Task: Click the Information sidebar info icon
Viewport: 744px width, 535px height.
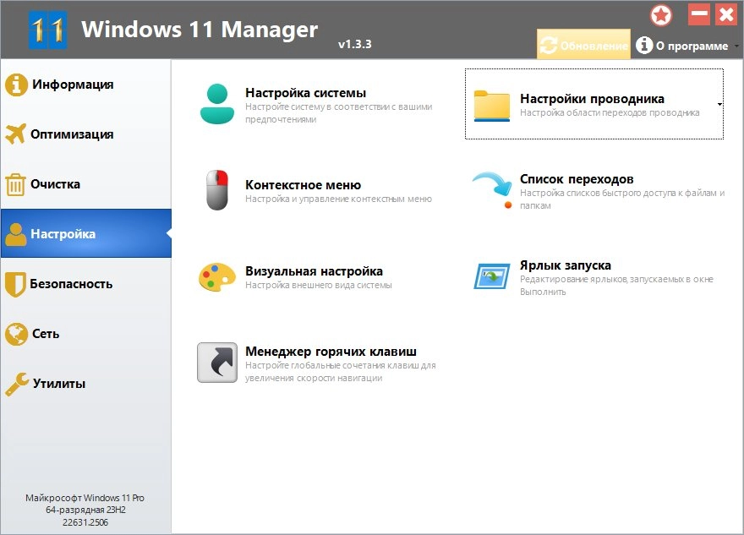Action: (16, 85)
